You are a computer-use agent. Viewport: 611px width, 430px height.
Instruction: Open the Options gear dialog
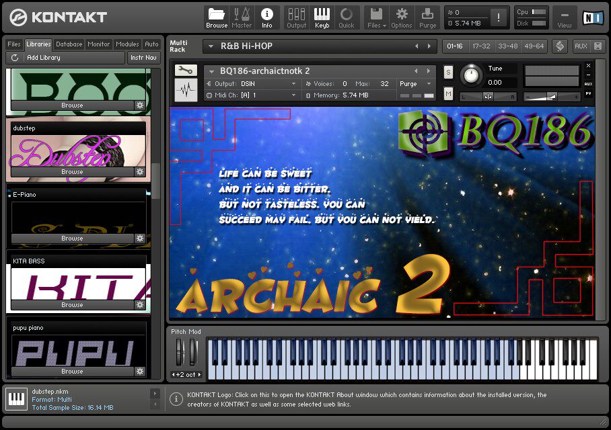(402, 18)
